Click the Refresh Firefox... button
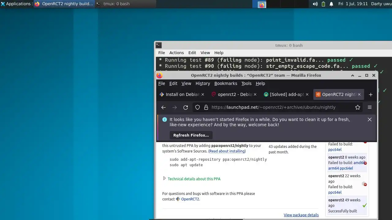 point(191,135)
